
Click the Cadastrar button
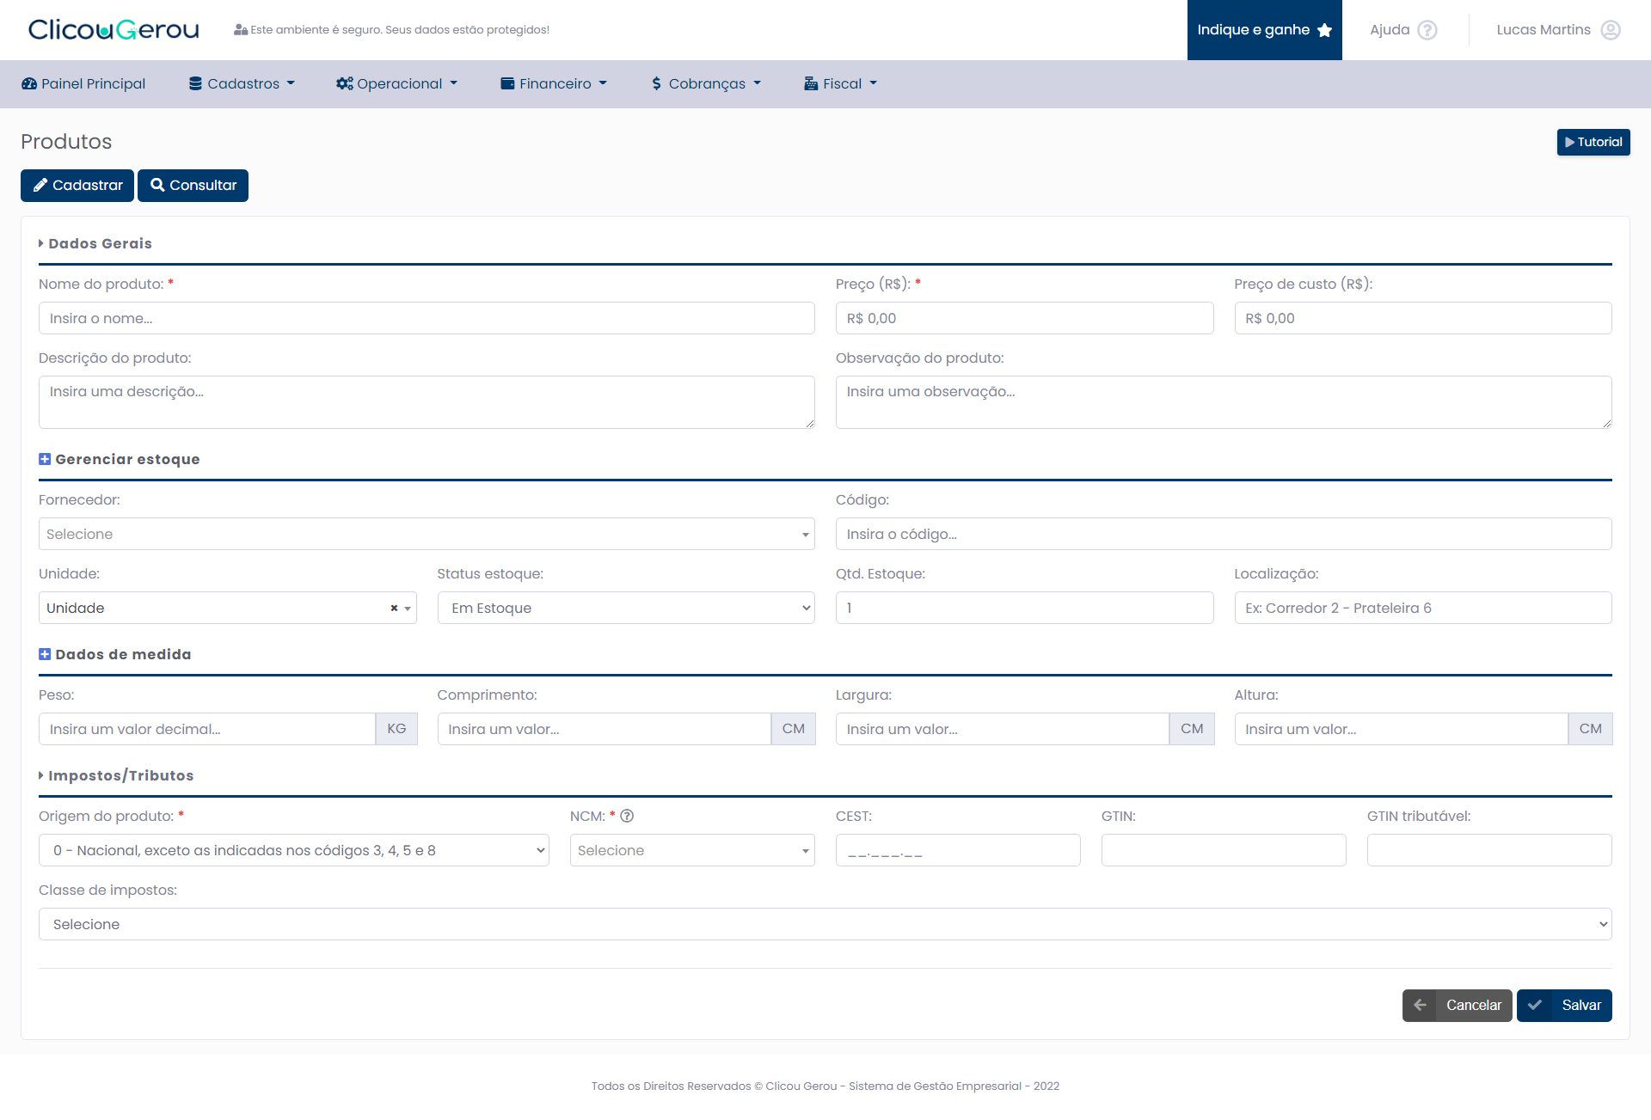pyautogui.click(x=77, y=186)
